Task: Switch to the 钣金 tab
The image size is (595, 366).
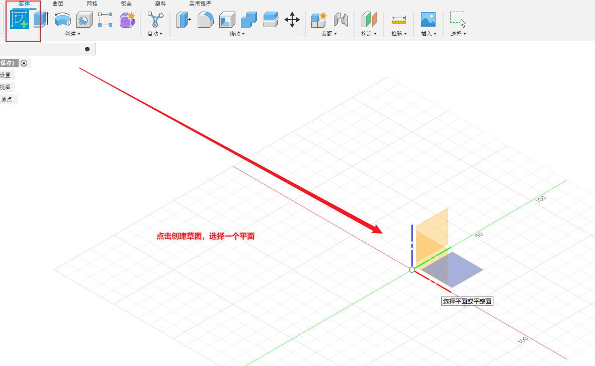Action: click(x=126, y=4)
